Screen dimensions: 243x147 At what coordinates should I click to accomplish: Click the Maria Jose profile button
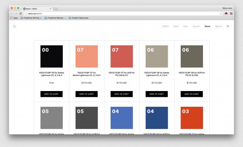[227, 8]
